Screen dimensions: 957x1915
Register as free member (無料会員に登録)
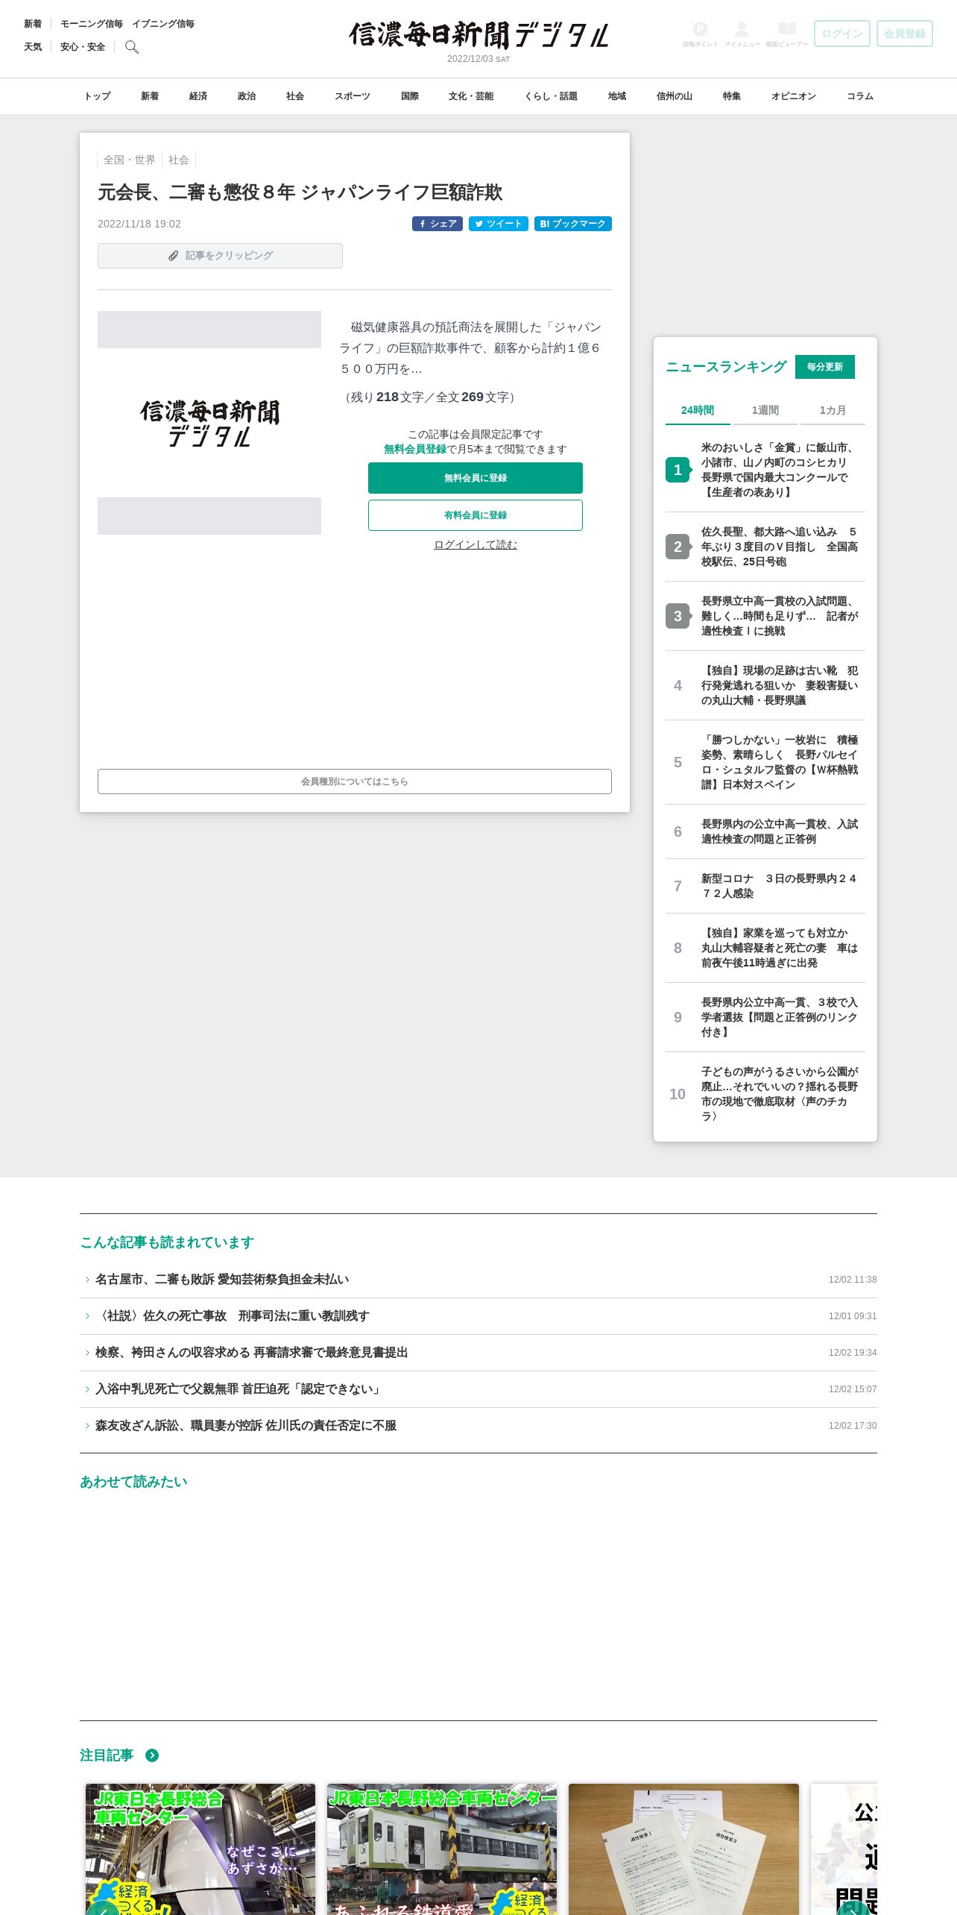coord(476,478)
